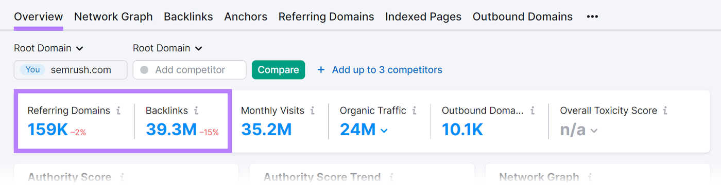Go to the Referring Domains tab

tap(327, 16)
